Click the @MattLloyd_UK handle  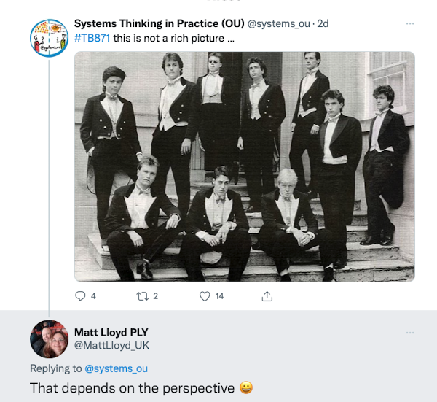click(111, 346)
